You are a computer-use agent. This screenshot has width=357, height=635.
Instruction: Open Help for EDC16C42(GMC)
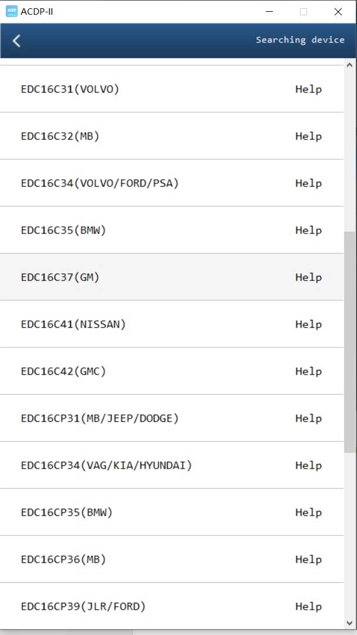308,372
